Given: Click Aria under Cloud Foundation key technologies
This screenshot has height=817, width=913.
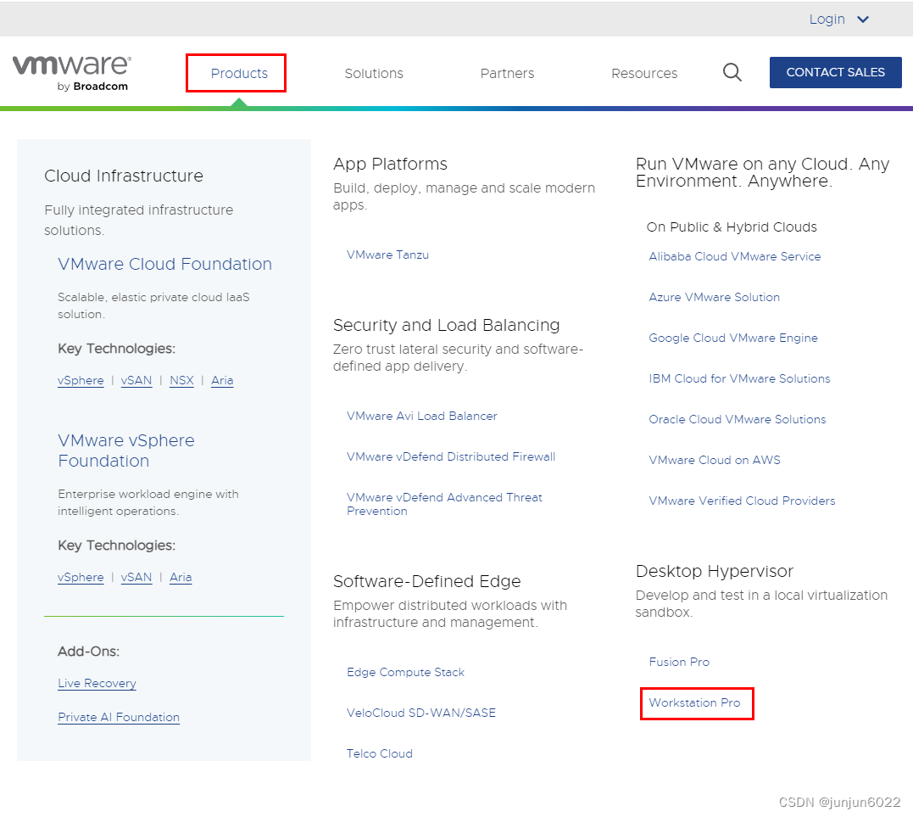Looking at the screenshot, I should click(x=222, y=381).
